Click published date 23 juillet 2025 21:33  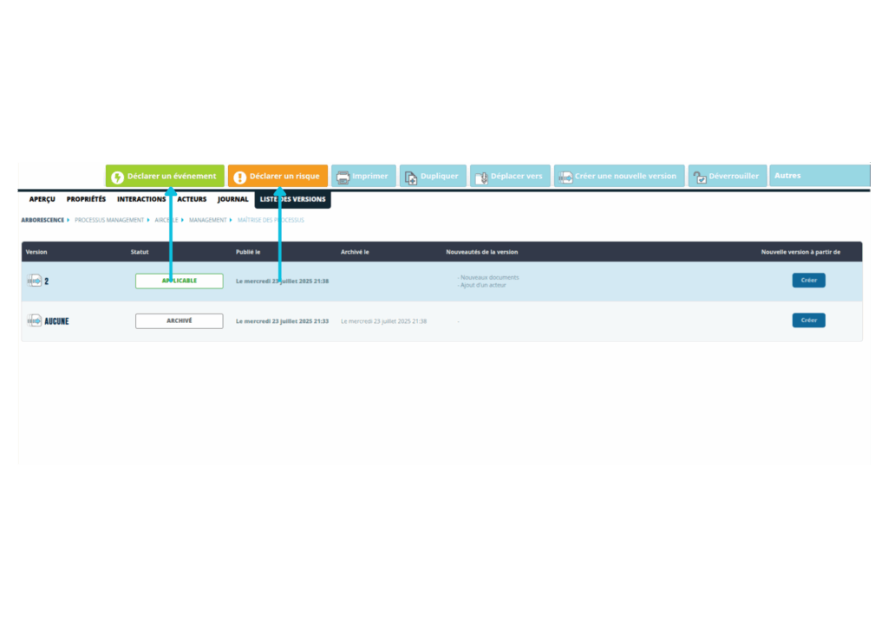pos(282,321)
